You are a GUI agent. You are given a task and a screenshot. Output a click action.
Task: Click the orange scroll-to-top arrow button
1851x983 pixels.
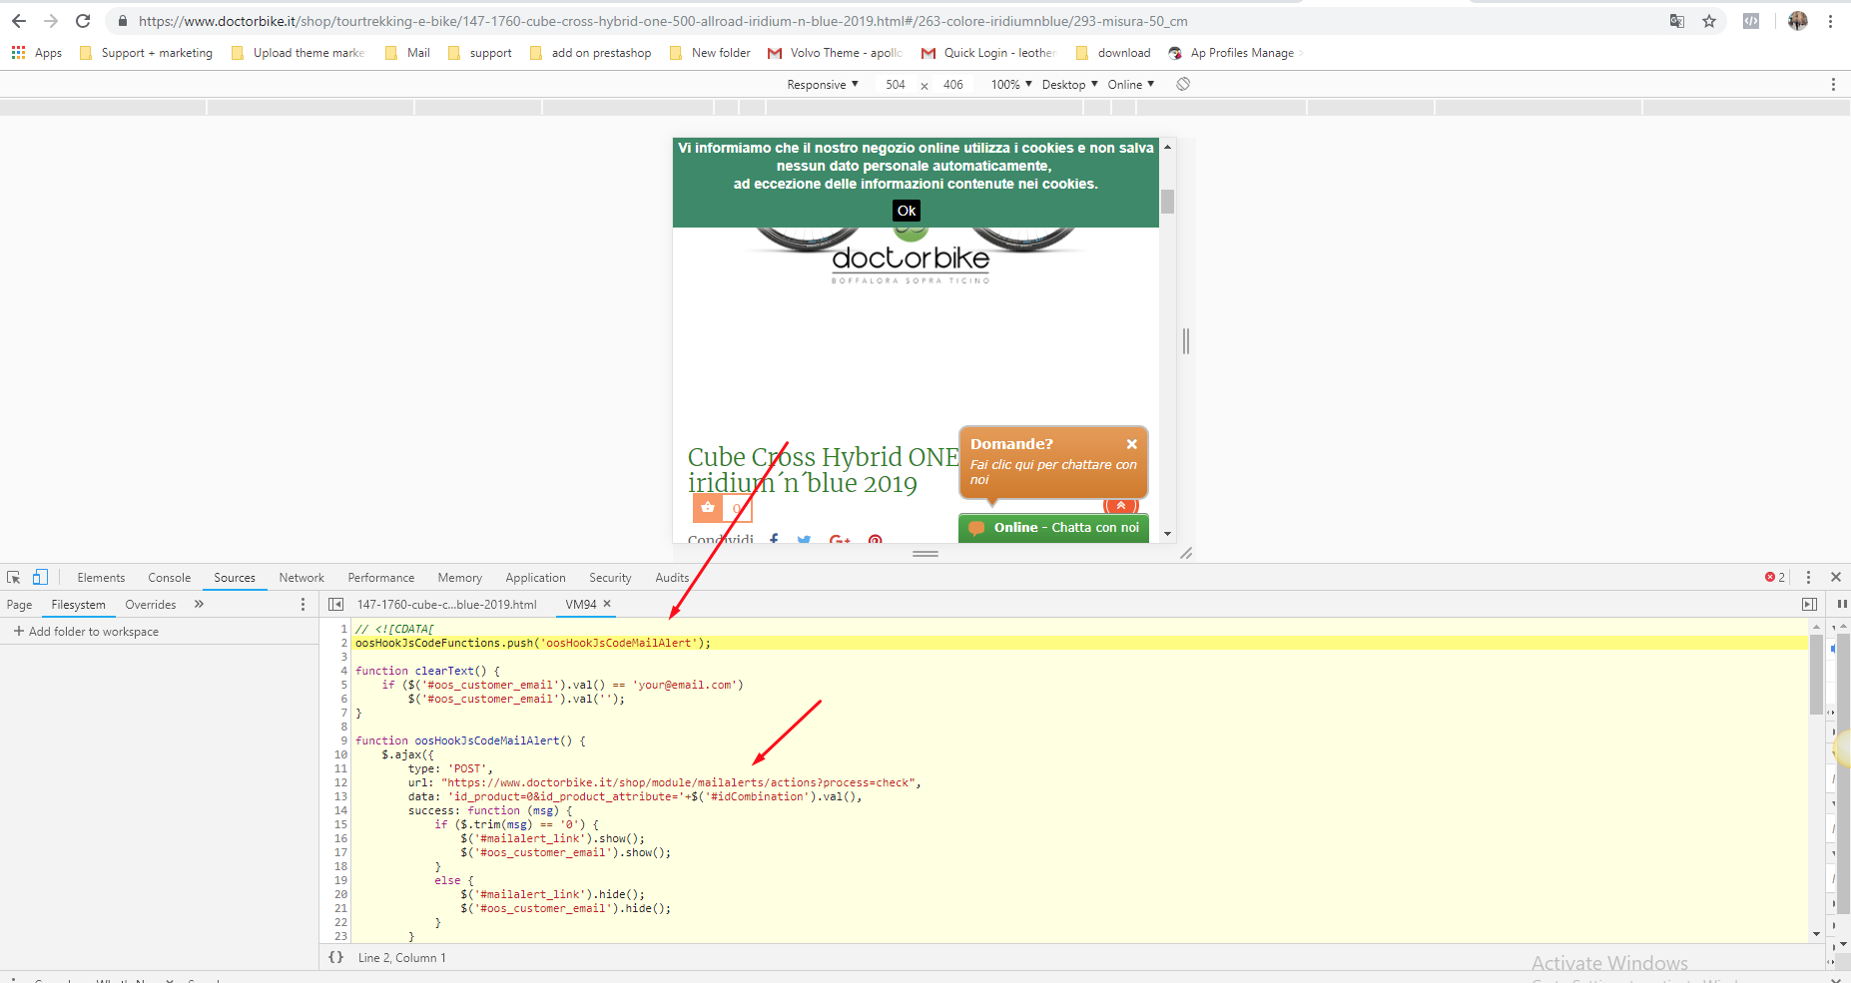coord(1121,506)
